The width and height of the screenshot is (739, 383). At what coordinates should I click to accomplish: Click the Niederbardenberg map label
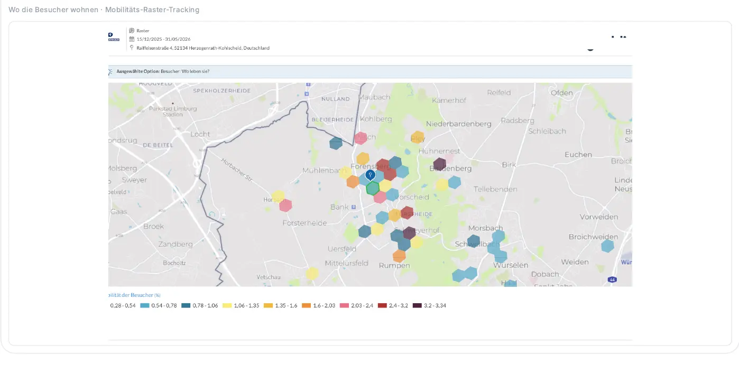(458, 124)
